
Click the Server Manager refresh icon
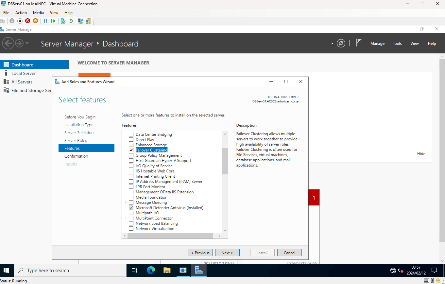(341, 43)
